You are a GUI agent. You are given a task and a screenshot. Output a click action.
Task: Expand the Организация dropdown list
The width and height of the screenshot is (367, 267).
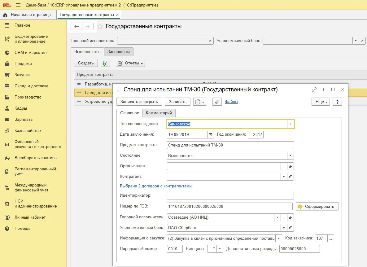click(x=284, y=166)
